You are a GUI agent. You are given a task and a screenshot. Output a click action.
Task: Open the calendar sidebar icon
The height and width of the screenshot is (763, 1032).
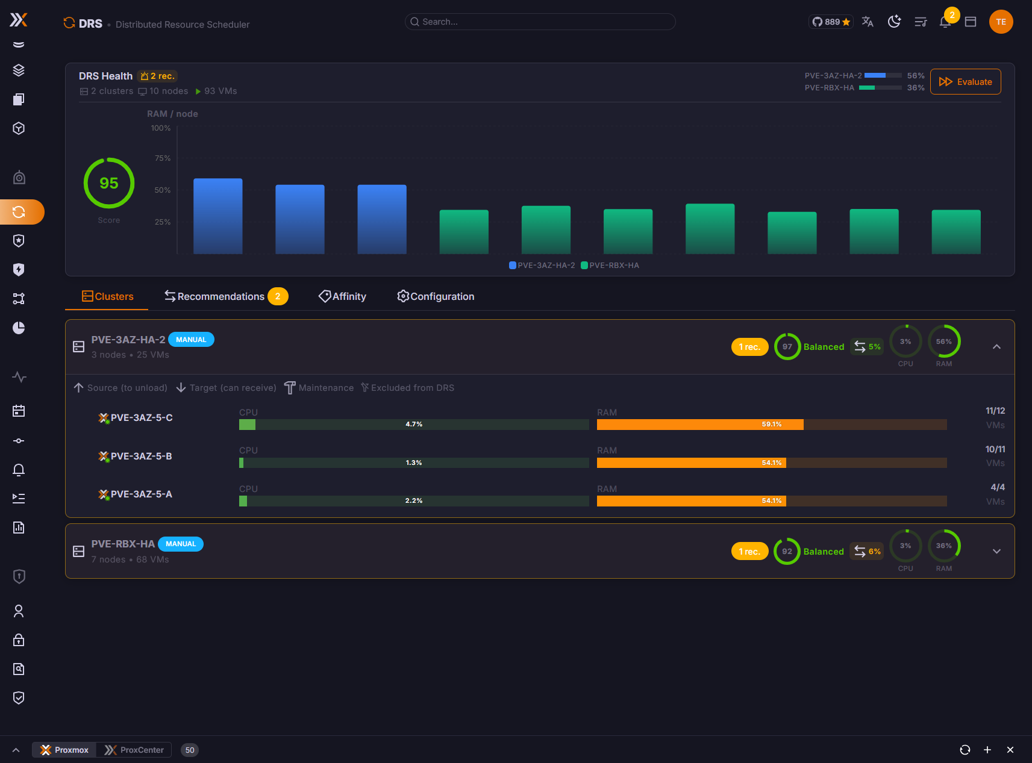point(19,411)
